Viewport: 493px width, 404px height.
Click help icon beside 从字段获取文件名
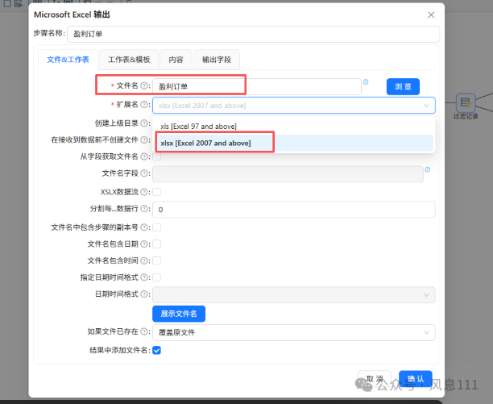143,156
